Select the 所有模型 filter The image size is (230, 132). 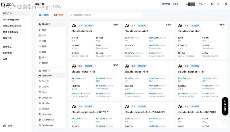pos(51,24)
